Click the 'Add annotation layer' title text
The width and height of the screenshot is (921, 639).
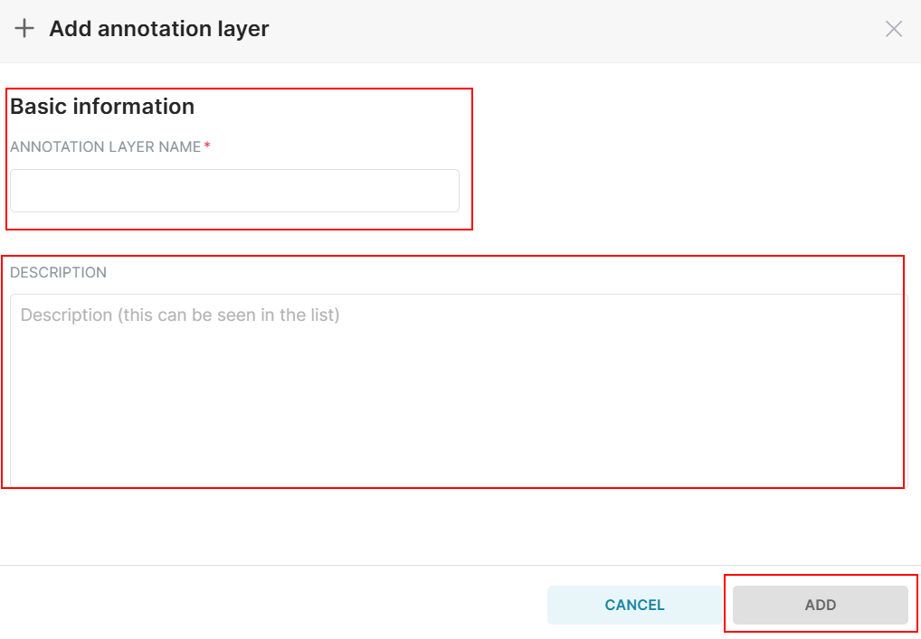coord(159,29)
